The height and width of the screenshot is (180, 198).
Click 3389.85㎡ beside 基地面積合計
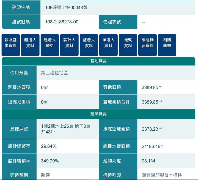click(x=152, y=102)
